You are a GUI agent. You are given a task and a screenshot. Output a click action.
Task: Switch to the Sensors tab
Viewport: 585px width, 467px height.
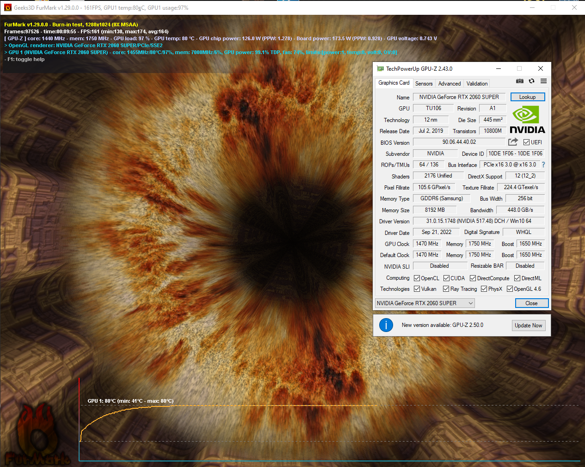(424, 84)
